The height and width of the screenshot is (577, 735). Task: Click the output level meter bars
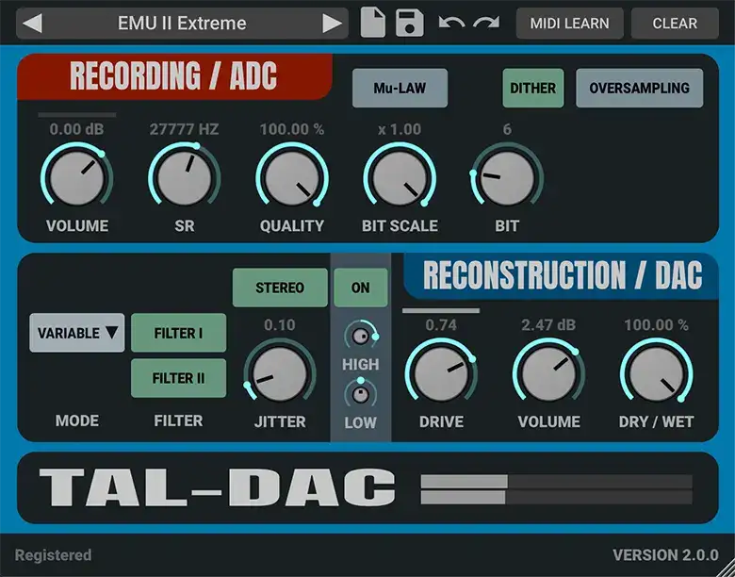coord(556,489)
